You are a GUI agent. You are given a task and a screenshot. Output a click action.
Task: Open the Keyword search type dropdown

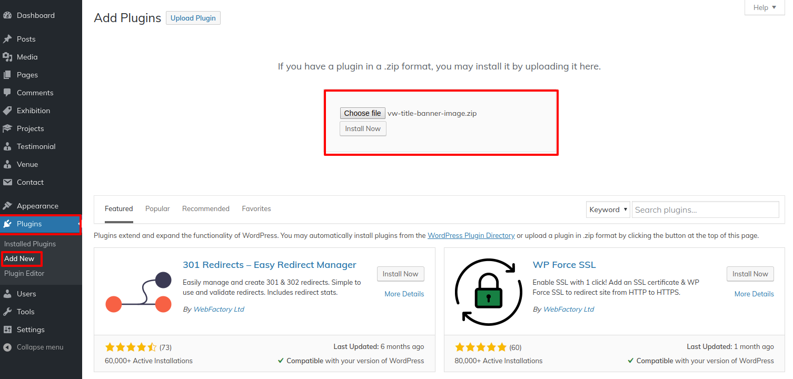point(608,210)
